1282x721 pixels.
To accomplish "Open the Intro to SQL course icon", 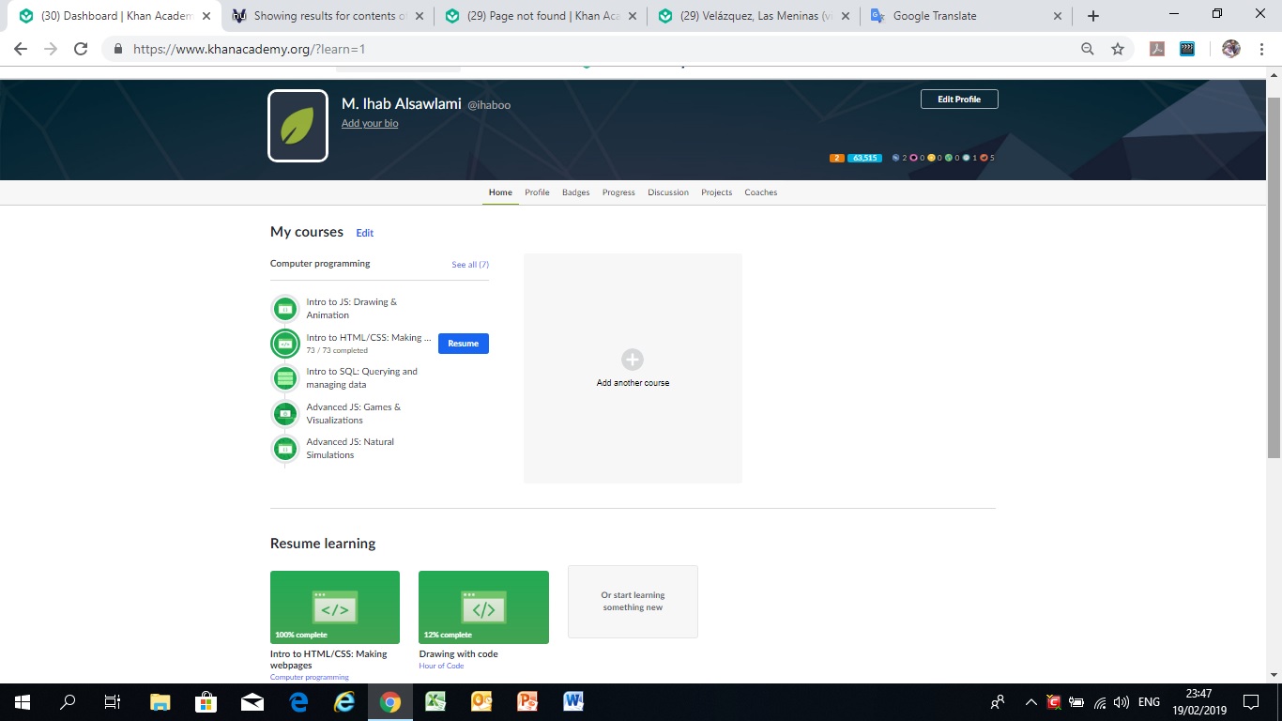I will point(285,378).
